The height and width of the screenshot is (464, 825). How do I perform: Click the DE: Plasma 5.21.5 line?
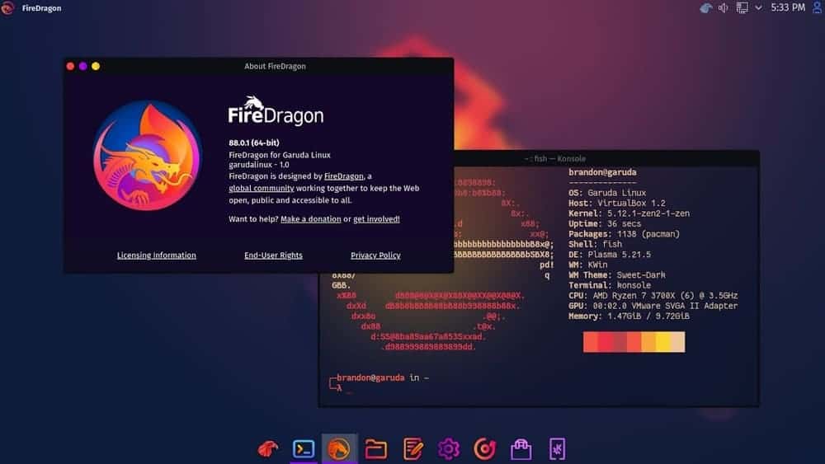[610, 255]
